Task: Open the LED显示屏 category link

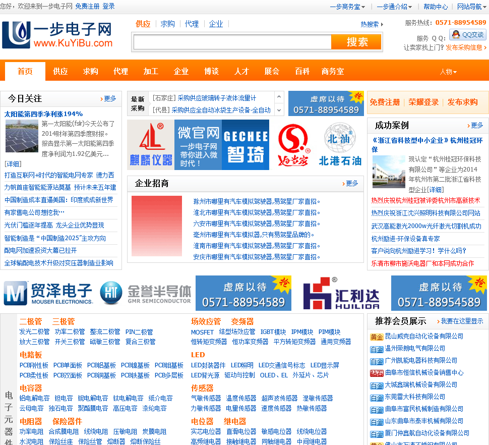Action: click(x=325, y=365)
